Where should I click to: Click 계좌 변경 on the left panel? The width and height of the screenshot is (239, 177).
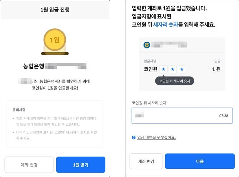[29, 165]
